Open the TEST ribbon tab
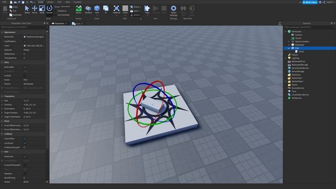This screenshot has width=336, height=189. [x=59, y=2]
